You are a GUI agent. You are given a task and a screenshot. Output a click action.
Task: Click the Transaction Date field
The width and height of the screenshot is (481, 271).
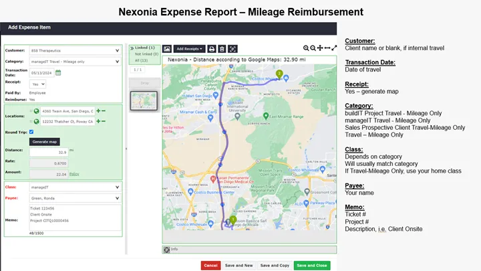click(41, 73)
